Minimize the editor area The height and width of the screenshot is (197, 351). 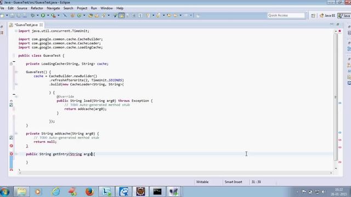coord(331,24)
